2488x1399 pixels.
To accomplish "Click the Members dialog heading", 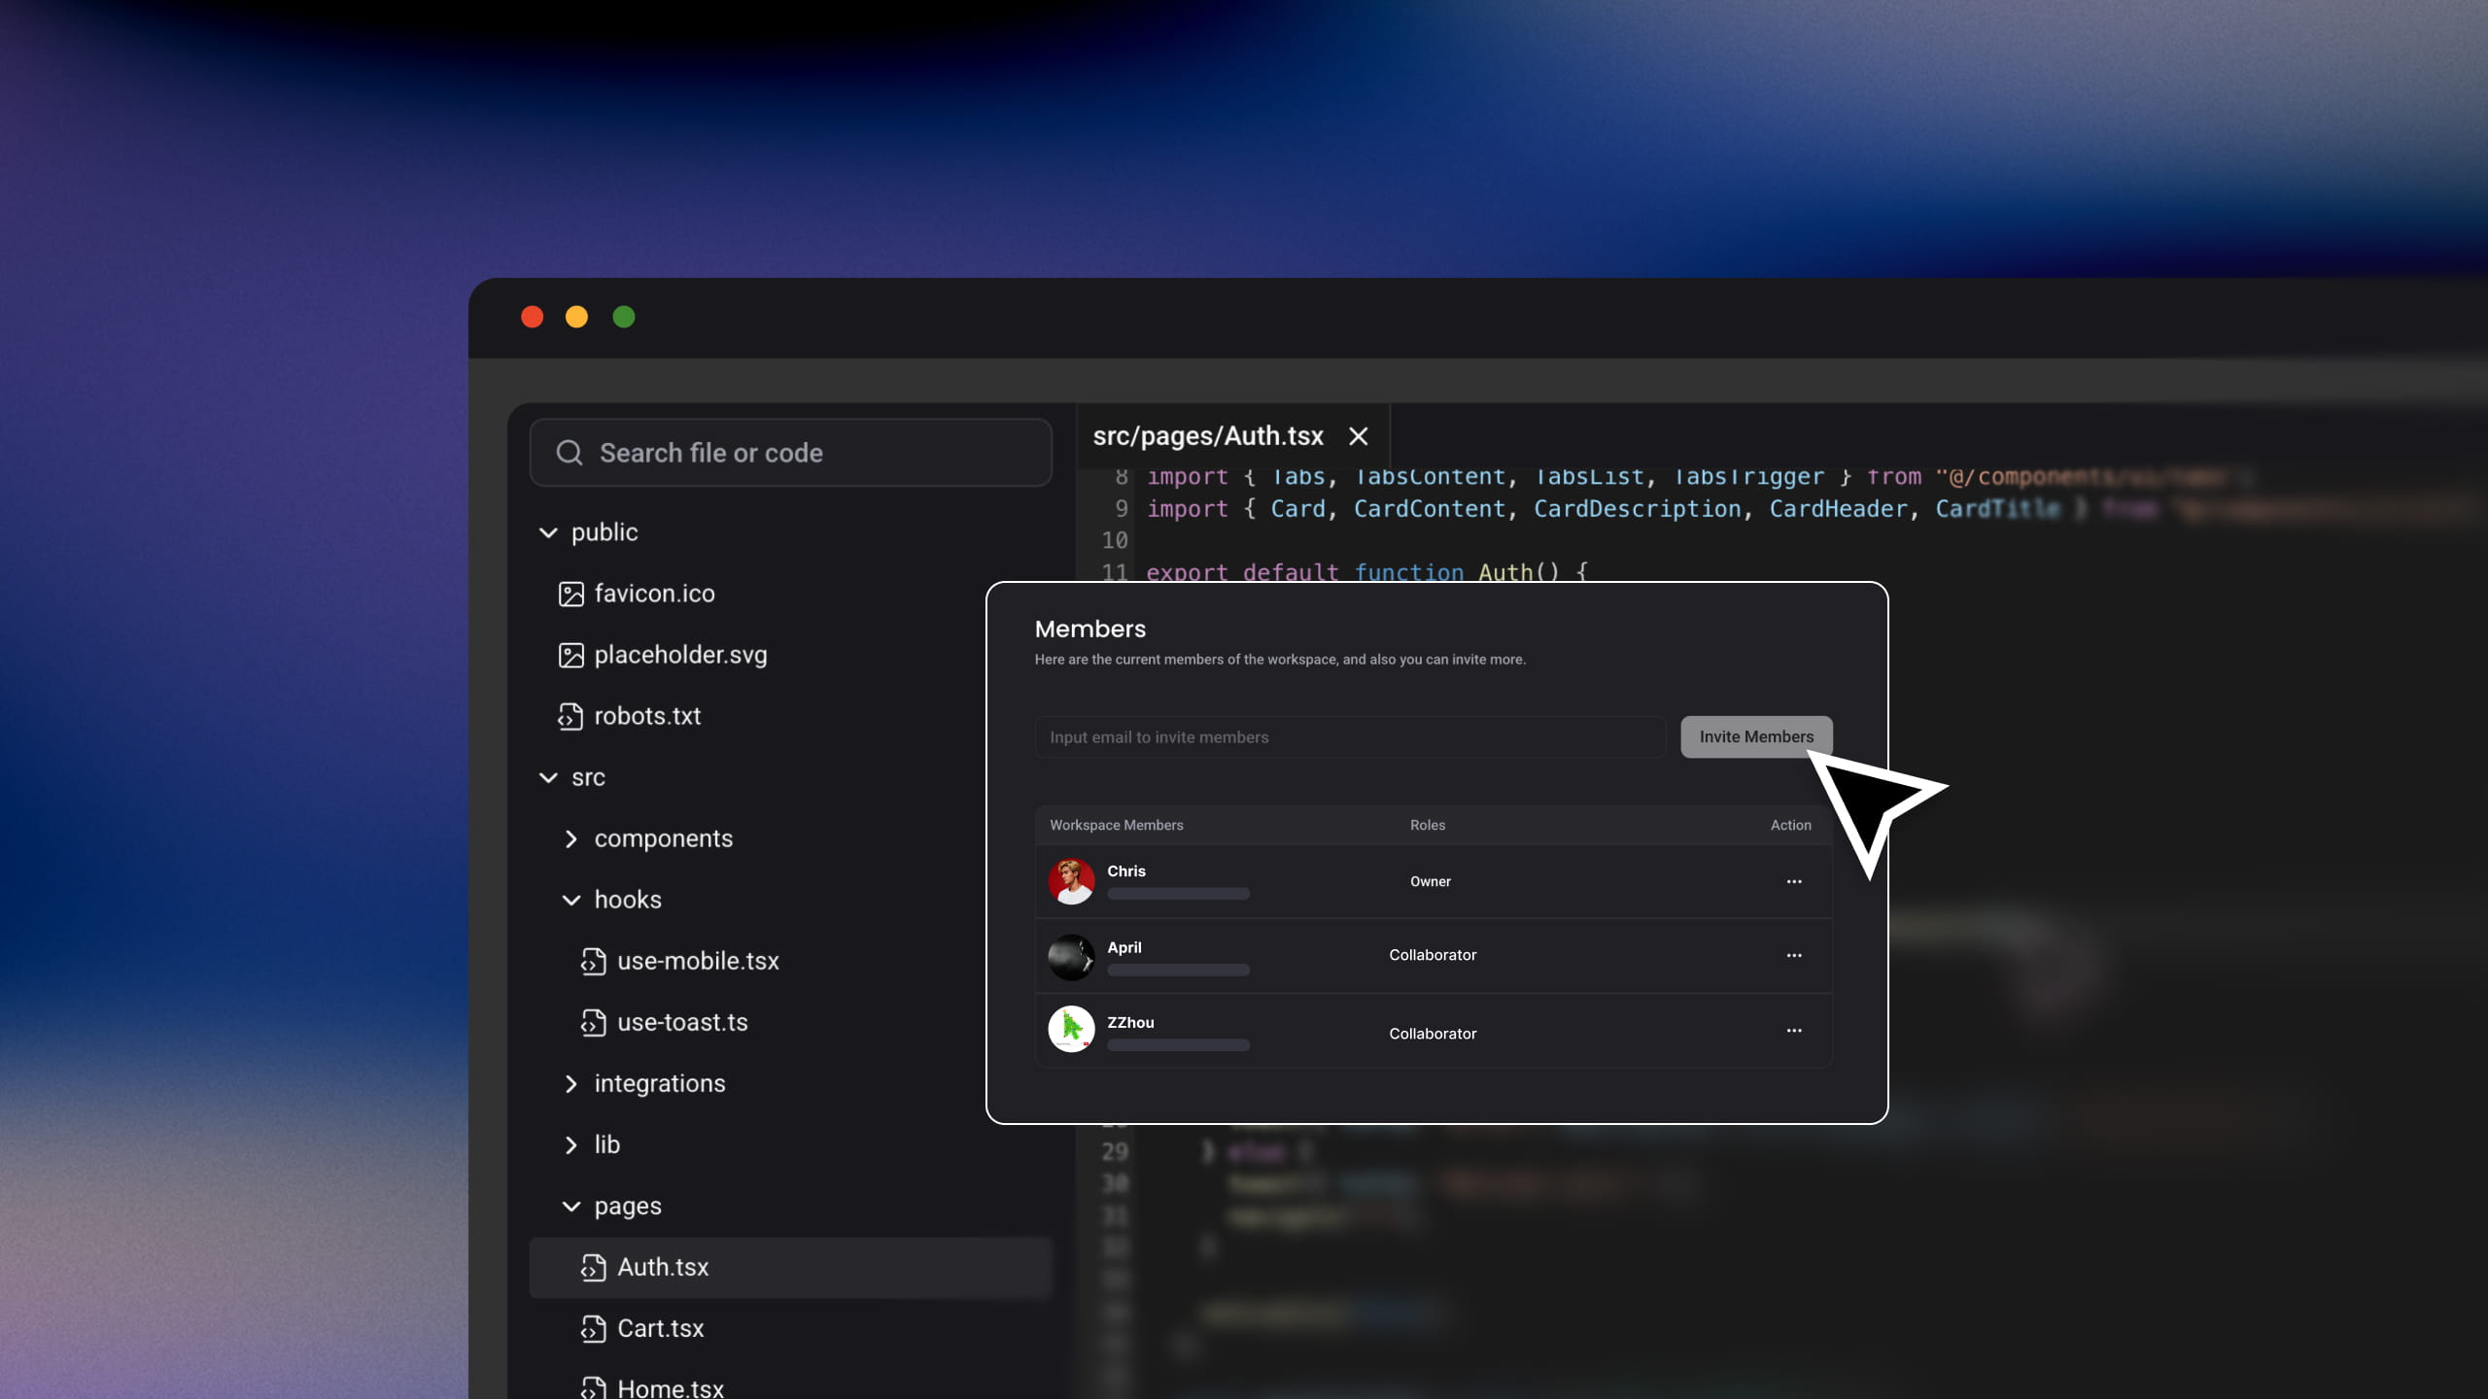I will coord(1090,629).
